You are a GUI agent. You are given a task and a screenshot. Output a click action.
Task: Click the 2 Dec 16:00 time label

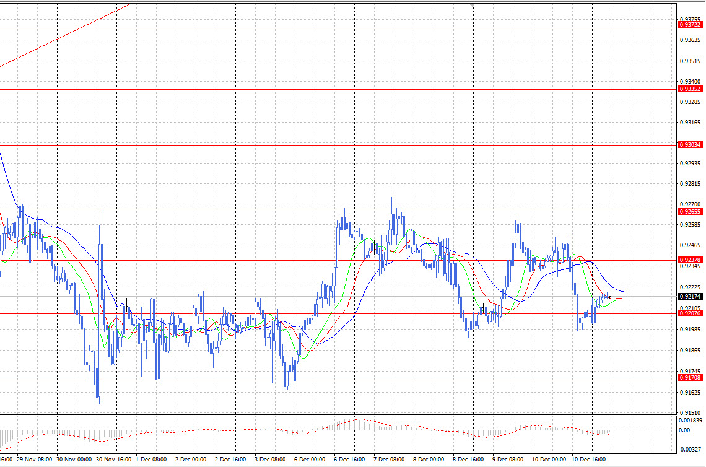(x=230, y=460)
